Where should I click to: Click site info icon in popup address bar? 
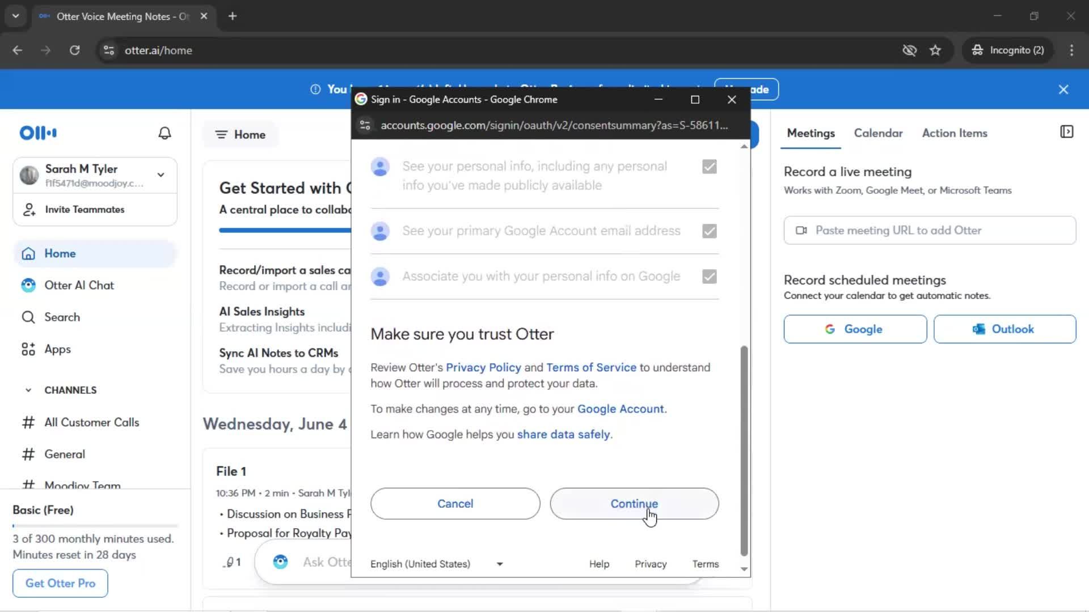tap(365, 125)
